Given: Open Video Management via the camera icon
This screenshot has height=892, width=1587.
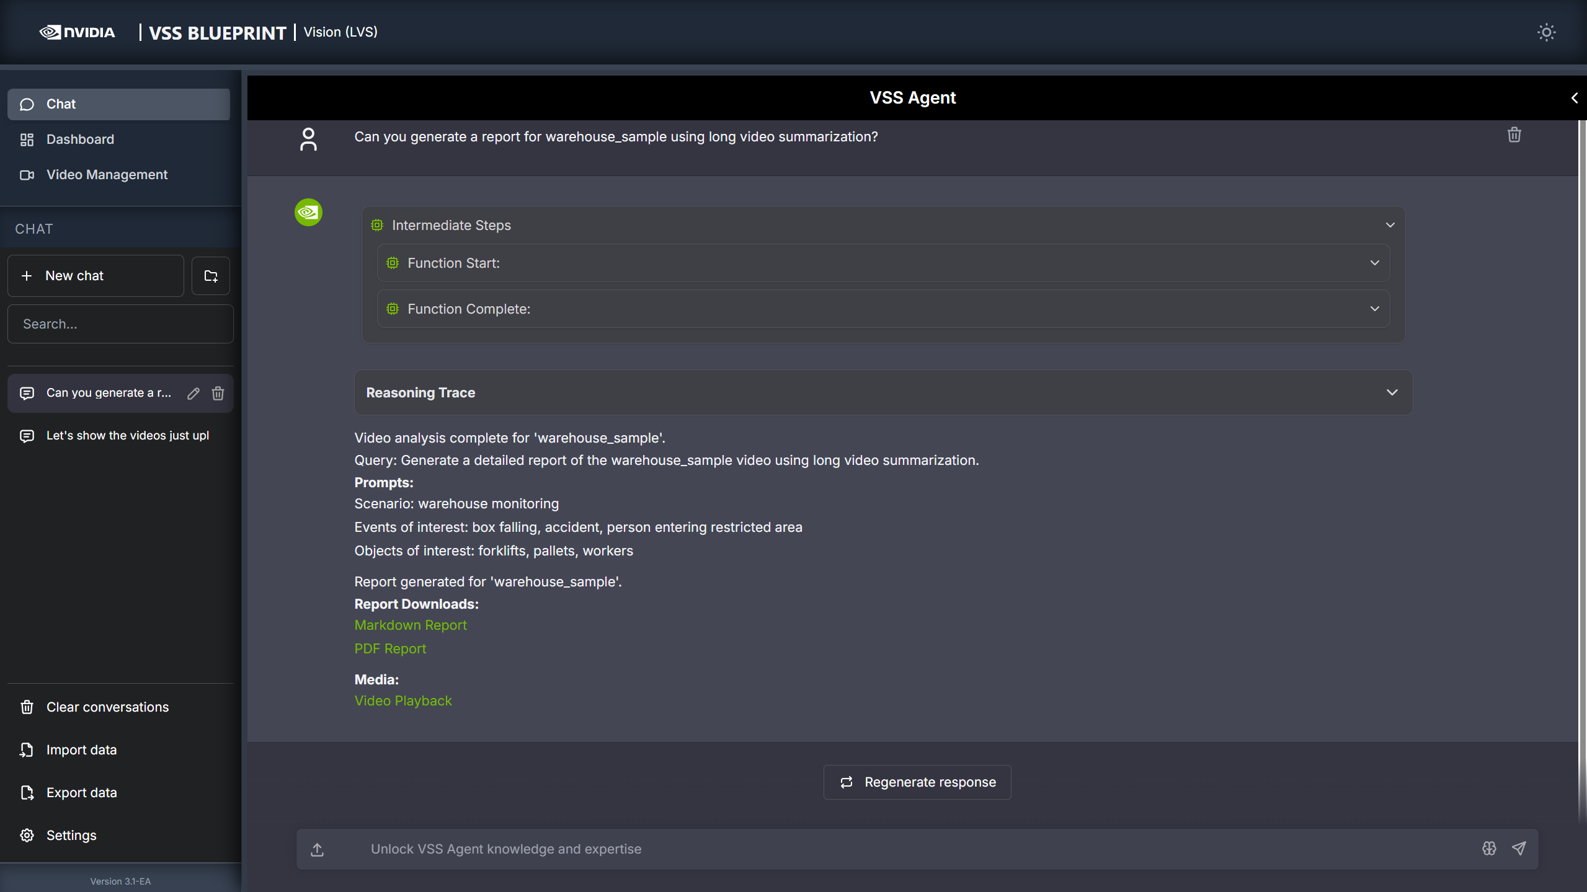Looking at the screenshot, I should point(27,175).
